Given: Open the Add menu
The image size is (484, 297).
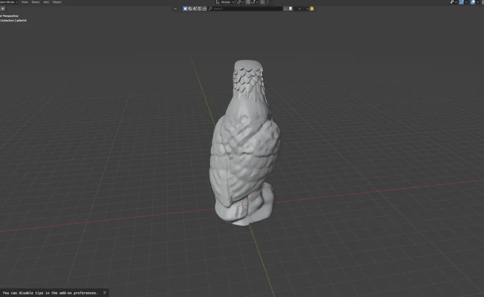Looking at the screenshot, I should click(46, 2).
